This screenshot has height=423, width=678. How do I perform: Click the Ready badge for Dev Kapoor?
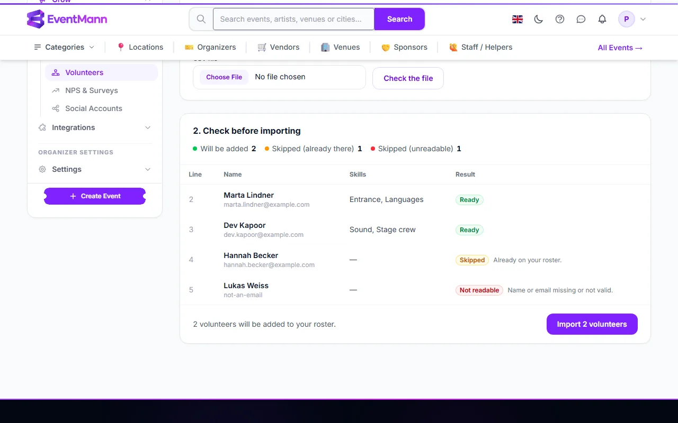[x=469, y=230]
